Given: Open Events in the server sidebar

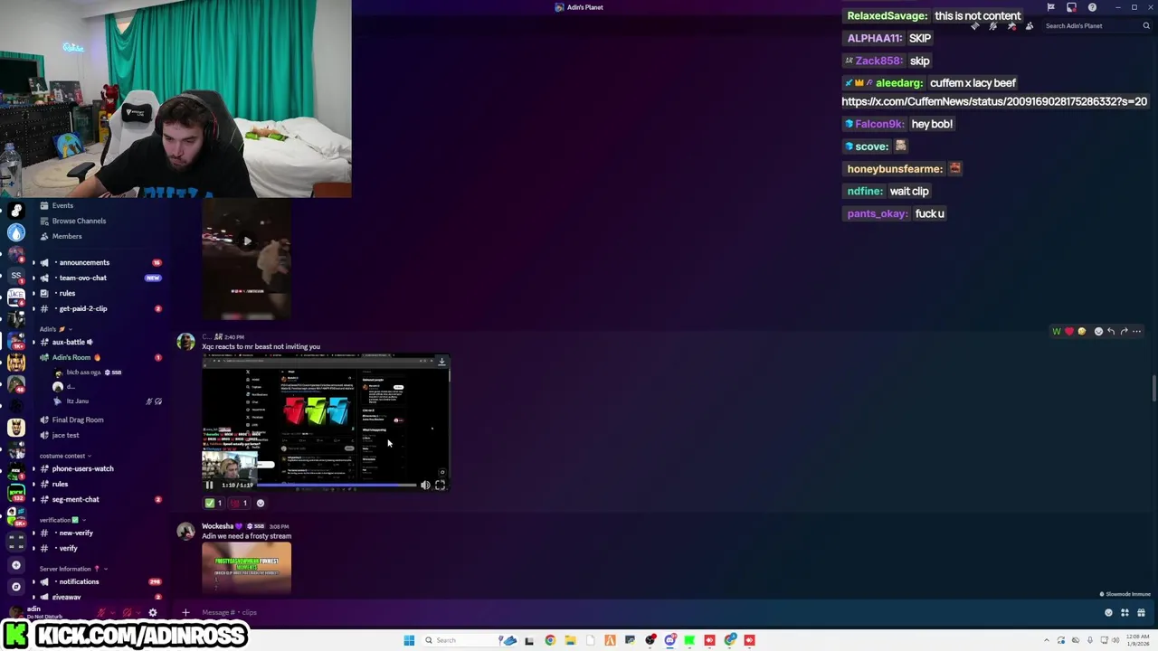Looking at the screenshot, I should coord(62,205).
